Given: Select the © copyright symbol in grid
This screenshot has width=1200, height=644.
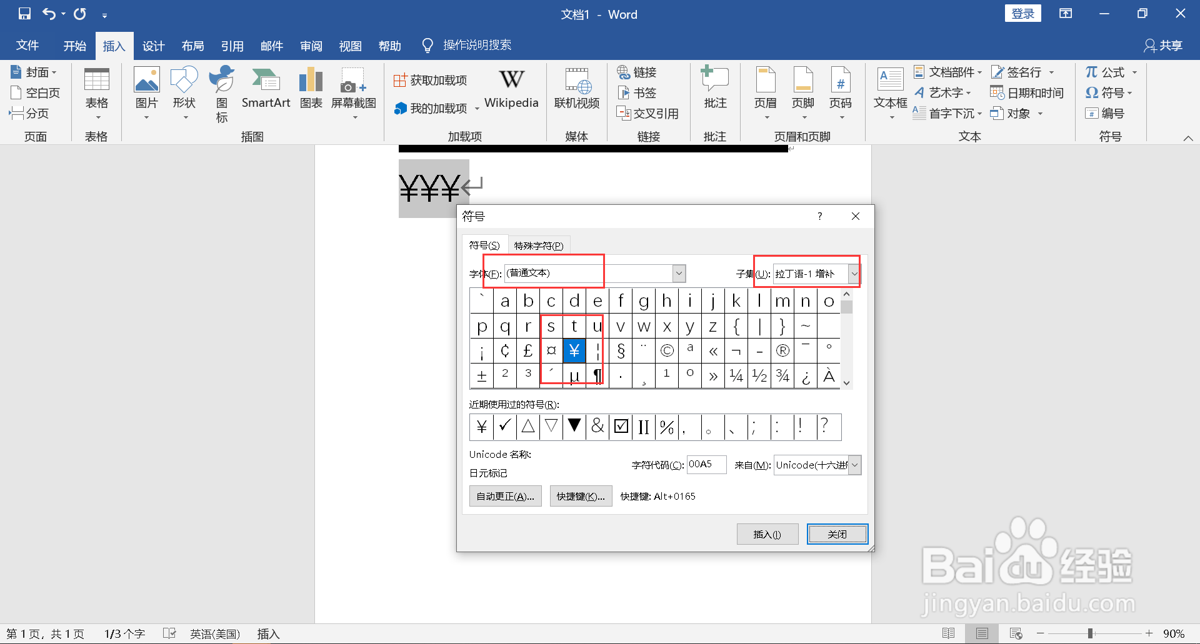Looking at the screenshot, I should [667, 351].
